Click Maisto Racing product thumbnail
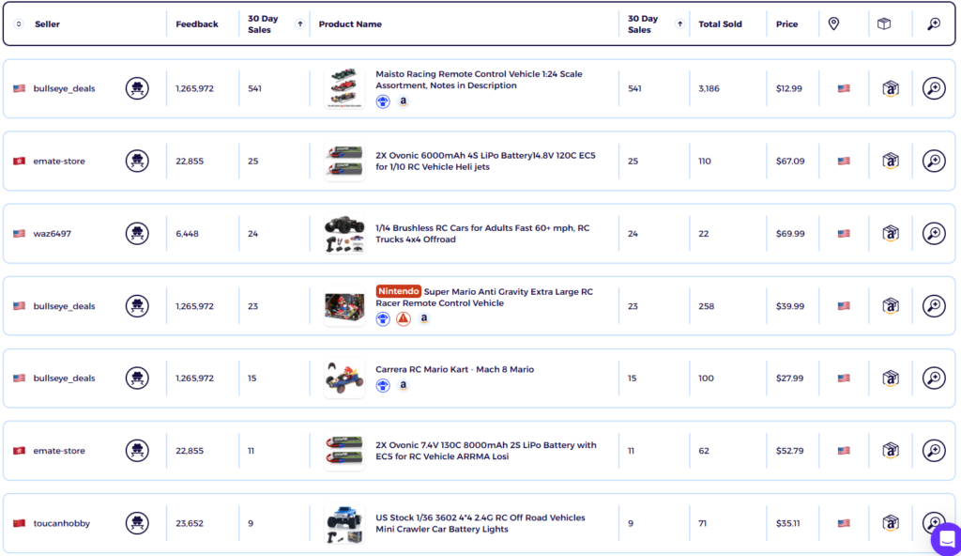Image resolution: width=961 pixels, height=556 pixels. pos(343,88)
